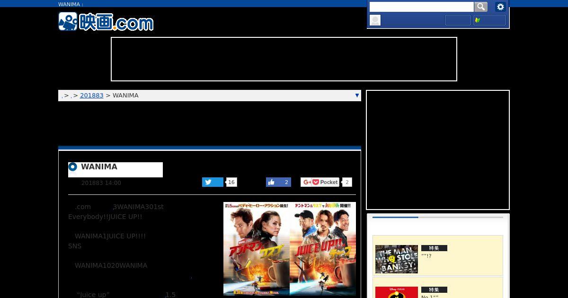Click the Twitter share count 16
The image size is (568, 298).
[231, 182]
